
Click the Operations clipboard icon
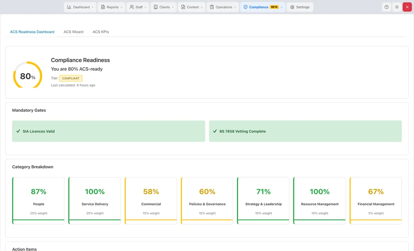212,7
